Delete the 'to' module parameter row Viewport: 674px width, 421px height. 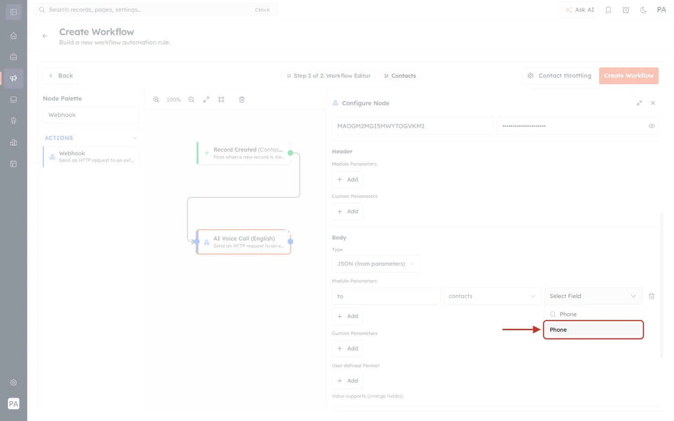coord(652,296)
